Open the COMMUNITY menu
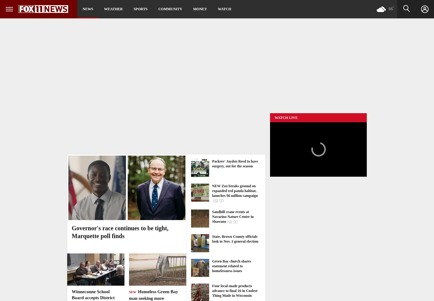Image resolution: width=434 pixels, height=301 pixels. 170,9
